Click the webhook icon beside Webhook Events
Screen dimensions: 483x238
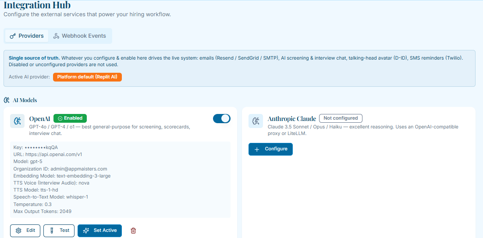pos(56,36)
